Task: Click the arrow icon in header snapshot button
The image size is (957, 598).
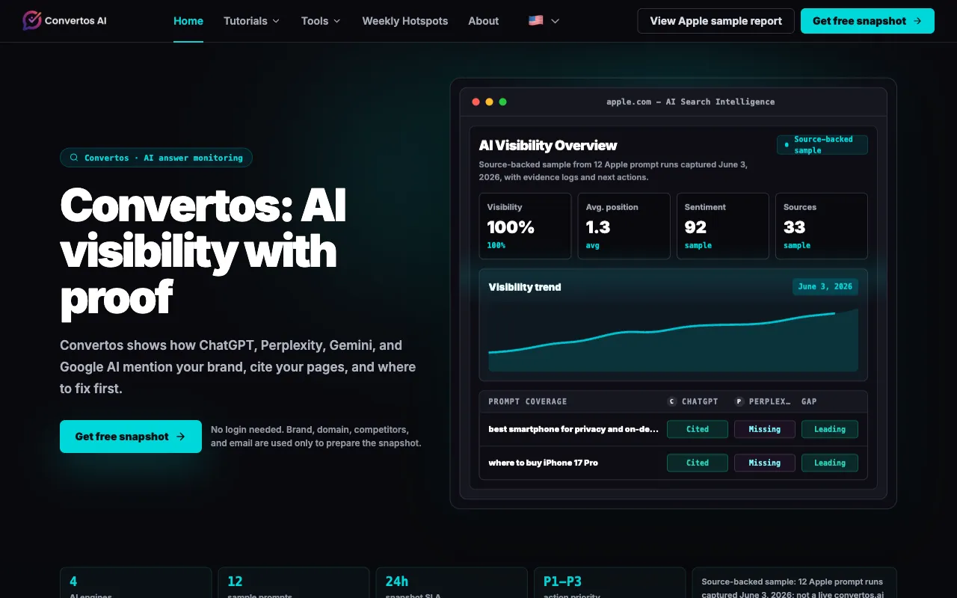Action: 917,21
